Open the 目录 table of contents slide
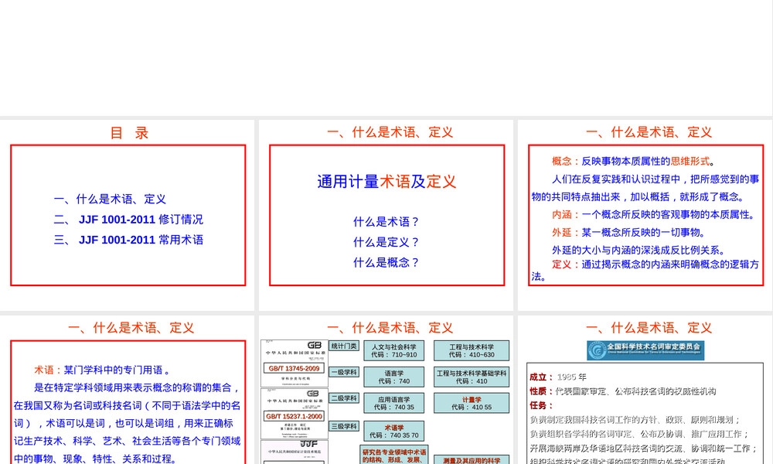773x464 pixels. [128, 215]
